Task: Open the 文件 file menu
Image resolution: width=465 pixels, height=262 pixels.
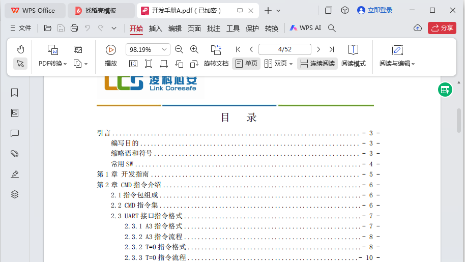Action: (21, 28)
